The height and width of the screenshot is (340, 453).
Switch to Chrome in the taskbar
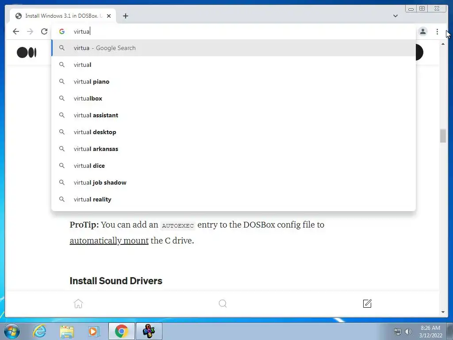click(121, 331)
